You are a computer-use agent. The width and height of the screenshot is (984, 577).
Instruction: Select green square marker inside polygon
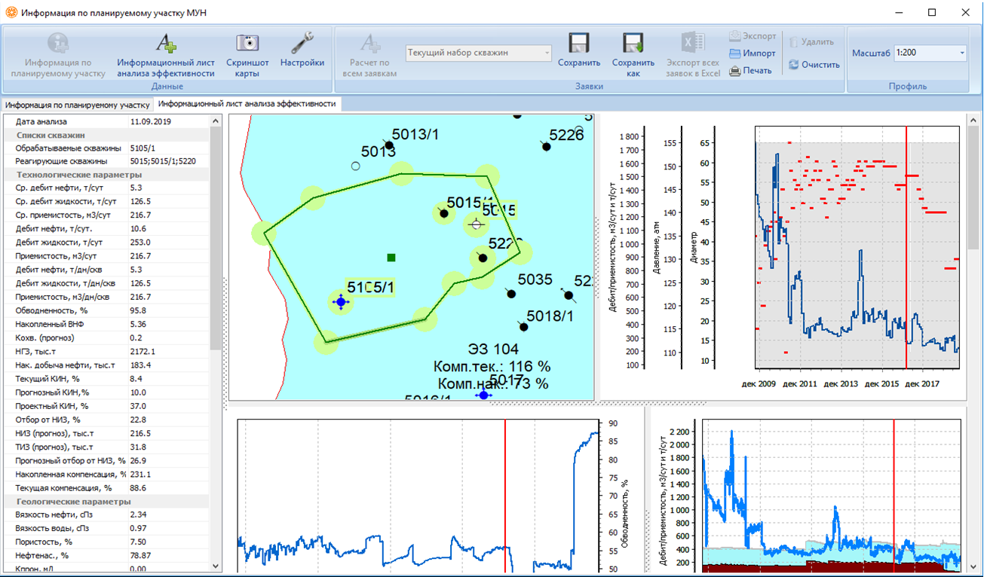pyautogui.click(x=391, y=258)
